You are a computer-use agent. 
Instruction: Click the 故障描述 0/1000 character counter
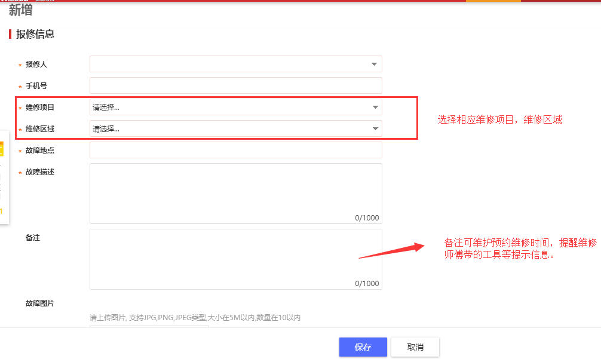click(x=367, y=218)
